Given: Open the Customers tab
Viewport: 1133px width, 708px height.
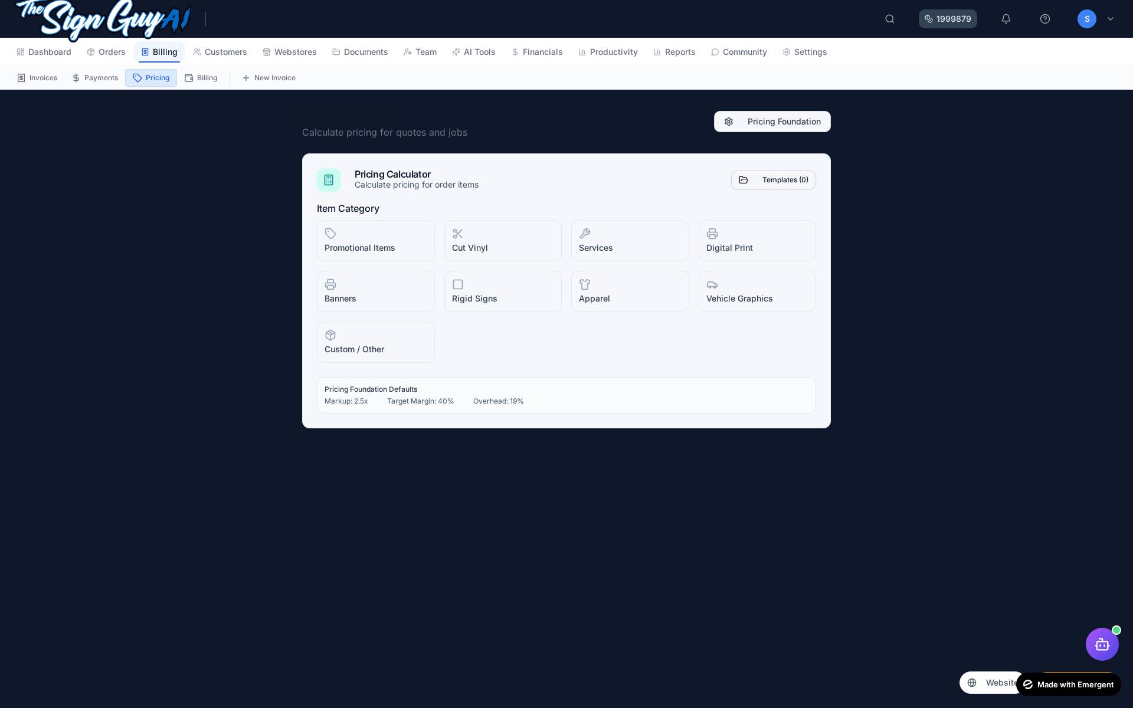Looking at the screenshot, I should tap(220, 52).
